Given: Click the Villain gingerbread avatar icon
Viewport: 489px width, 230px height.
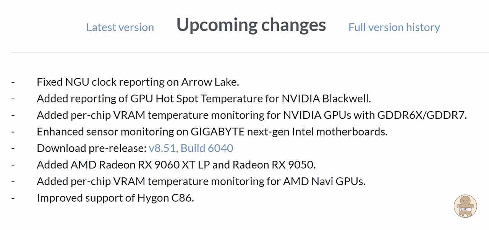Looking at the screenshot, I should [465, 206].
